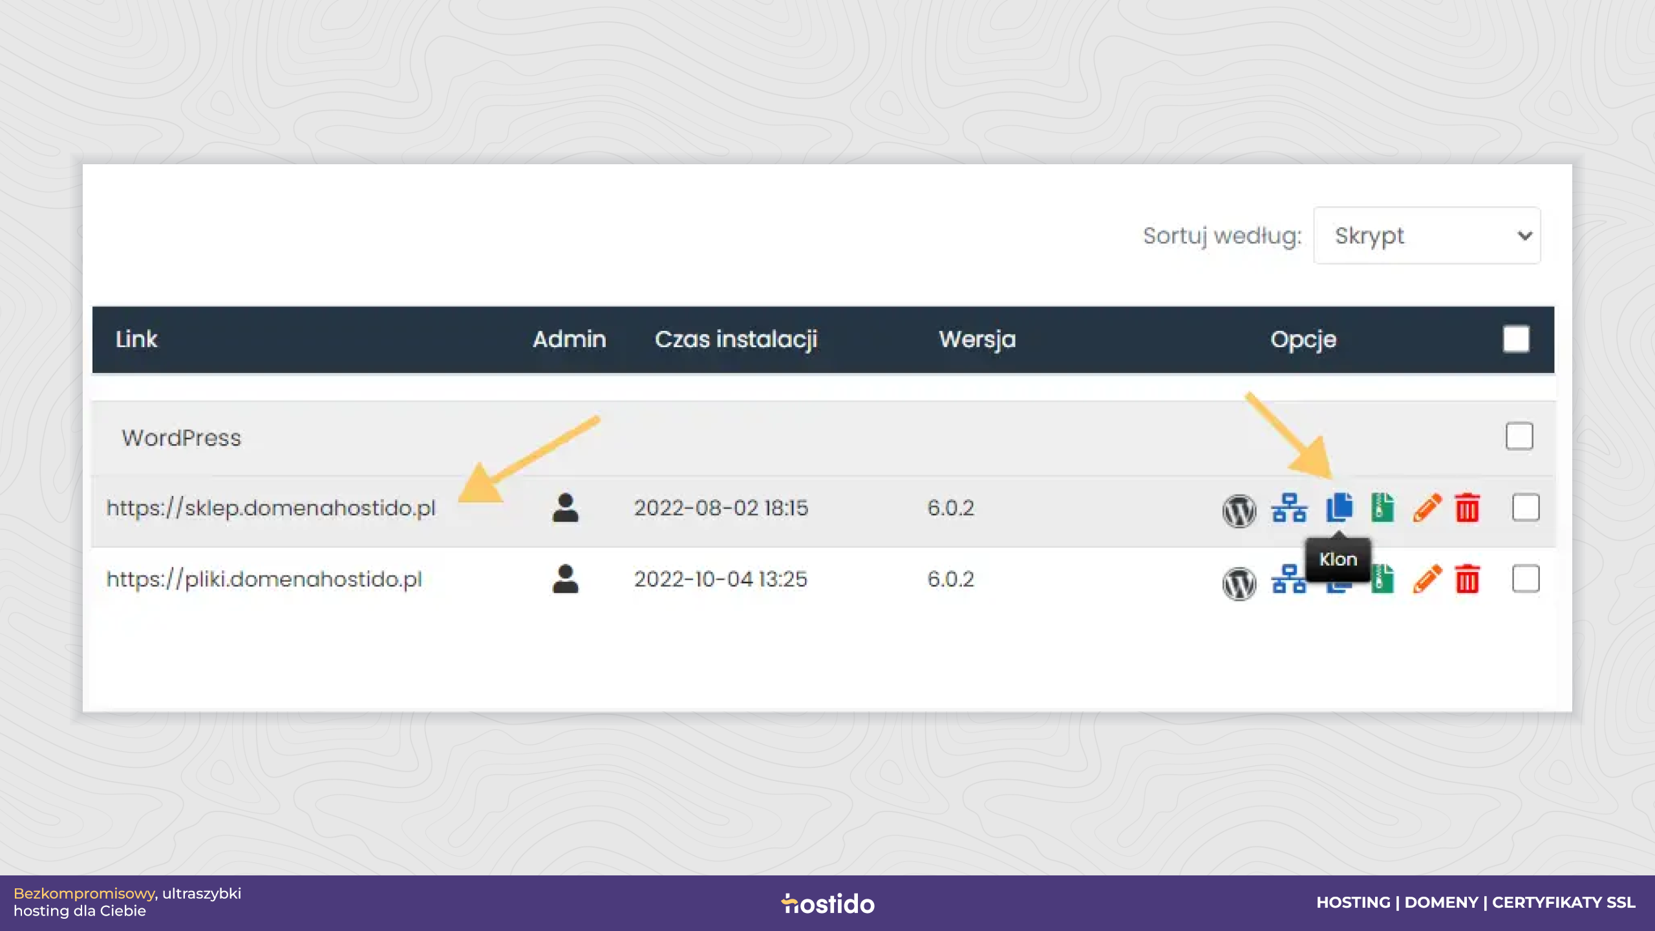The width and height of the screenshot is (1655, 931).
Task: Click the hostido logo in footer
Action: pos(827,903)
